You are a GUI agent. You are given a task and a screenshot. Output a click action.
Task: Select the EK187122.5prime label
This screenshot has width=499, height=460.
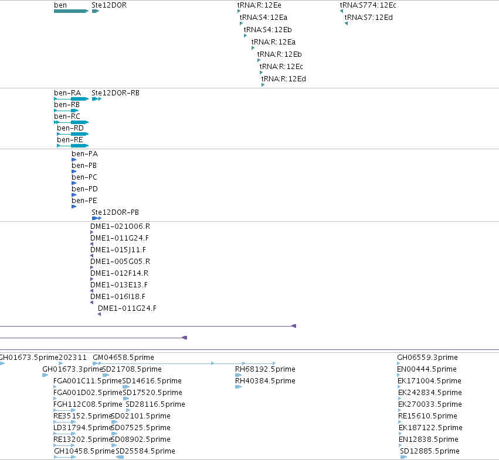coord(430,428)
